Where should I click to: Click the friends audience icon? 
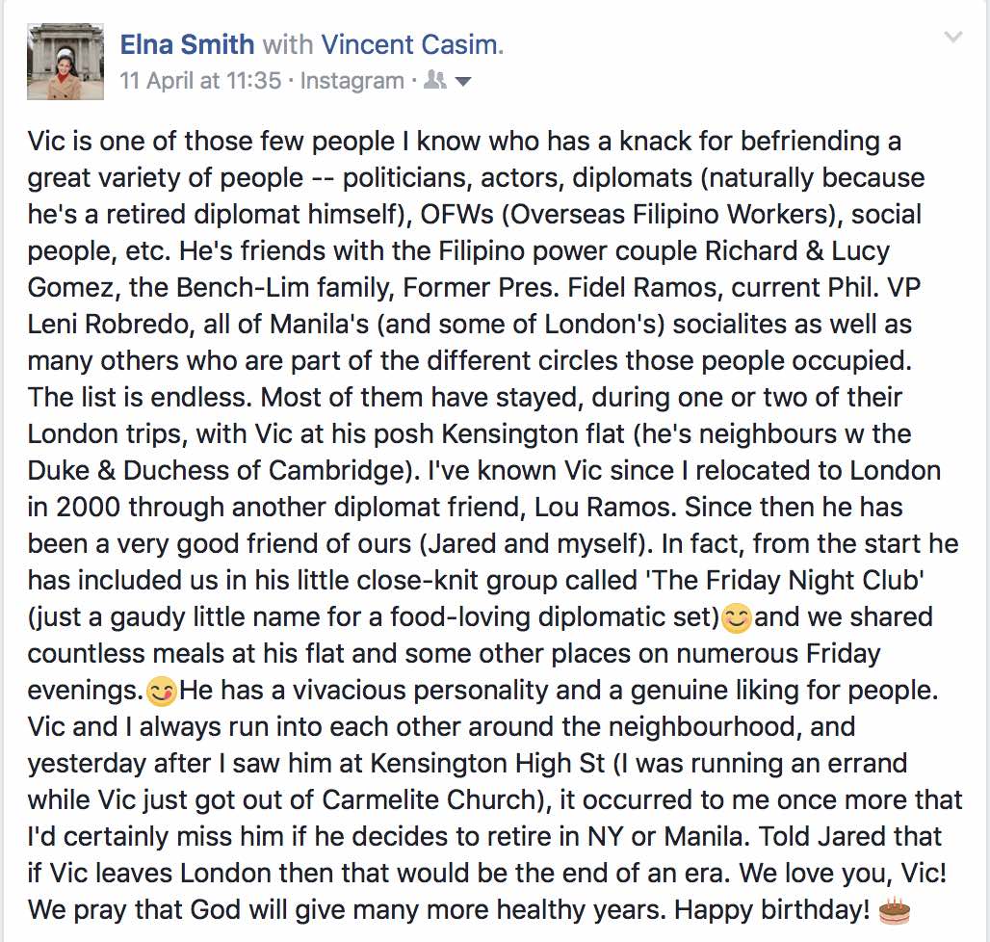(x=435, y=80)
